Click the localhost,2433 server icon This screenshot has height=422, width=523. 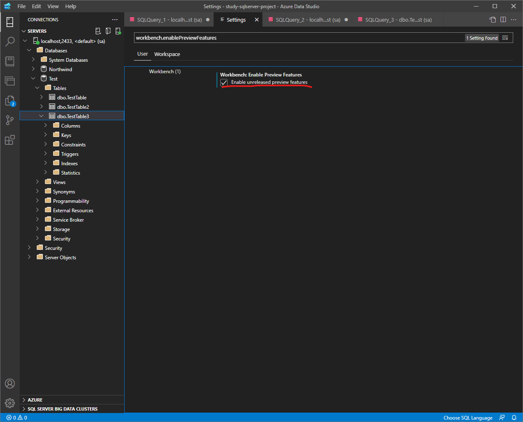36,41
